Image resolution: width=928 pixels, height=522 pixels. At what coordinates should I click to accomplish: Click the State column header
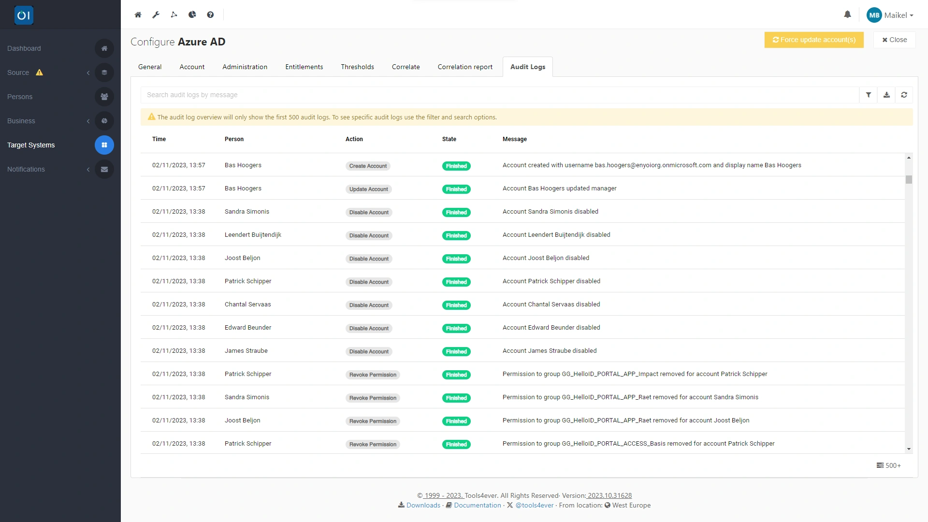[x=449, y=139]
